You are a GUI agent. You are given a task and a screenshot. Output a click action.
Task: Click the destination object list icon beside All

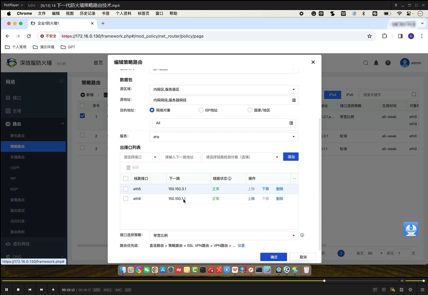(x=291, y=123)
